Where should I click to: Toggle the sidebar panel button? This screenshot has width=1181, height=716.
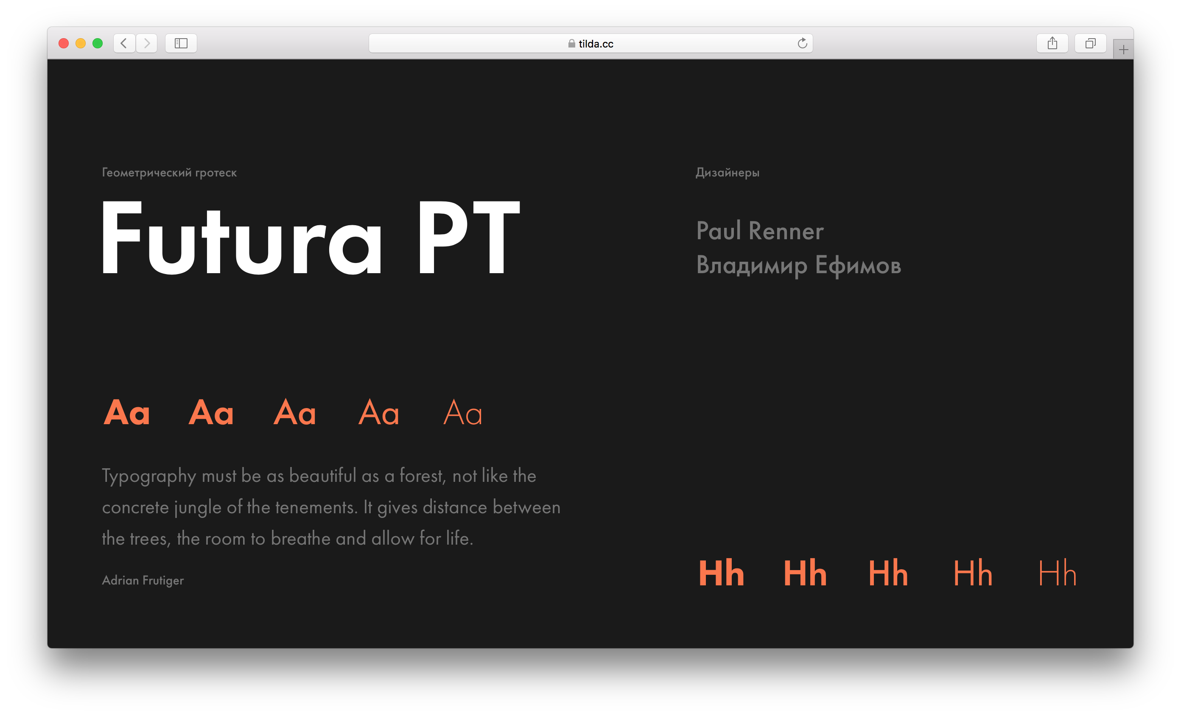click(x=181, y=44)
